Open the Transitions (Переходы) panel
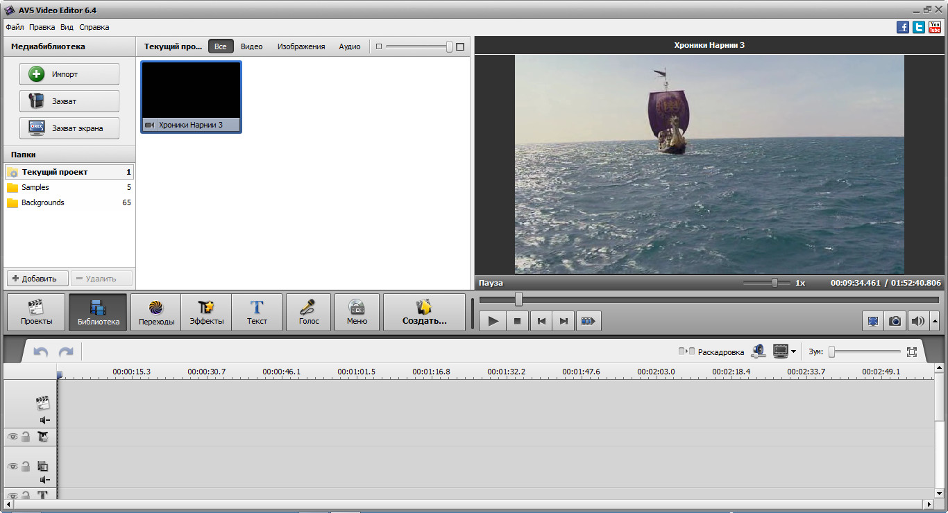 click(x=156, y=313)
